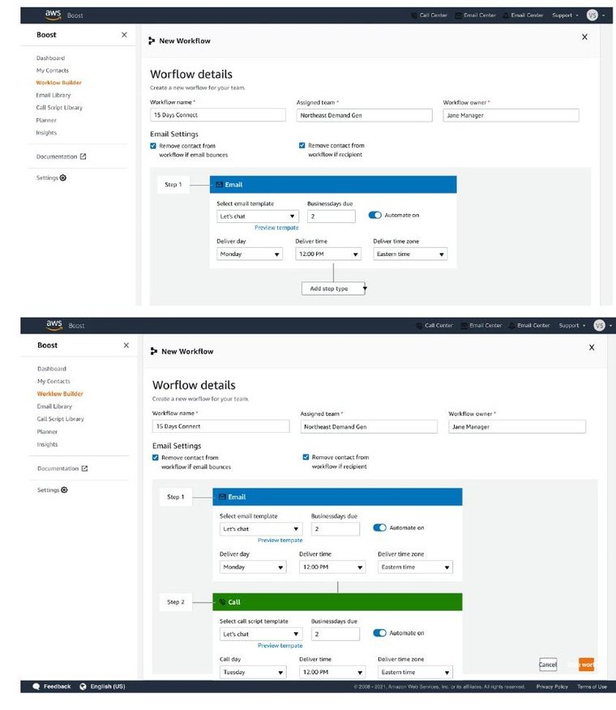Open Settings gear in the upper window sidebar

pos(63,177)
